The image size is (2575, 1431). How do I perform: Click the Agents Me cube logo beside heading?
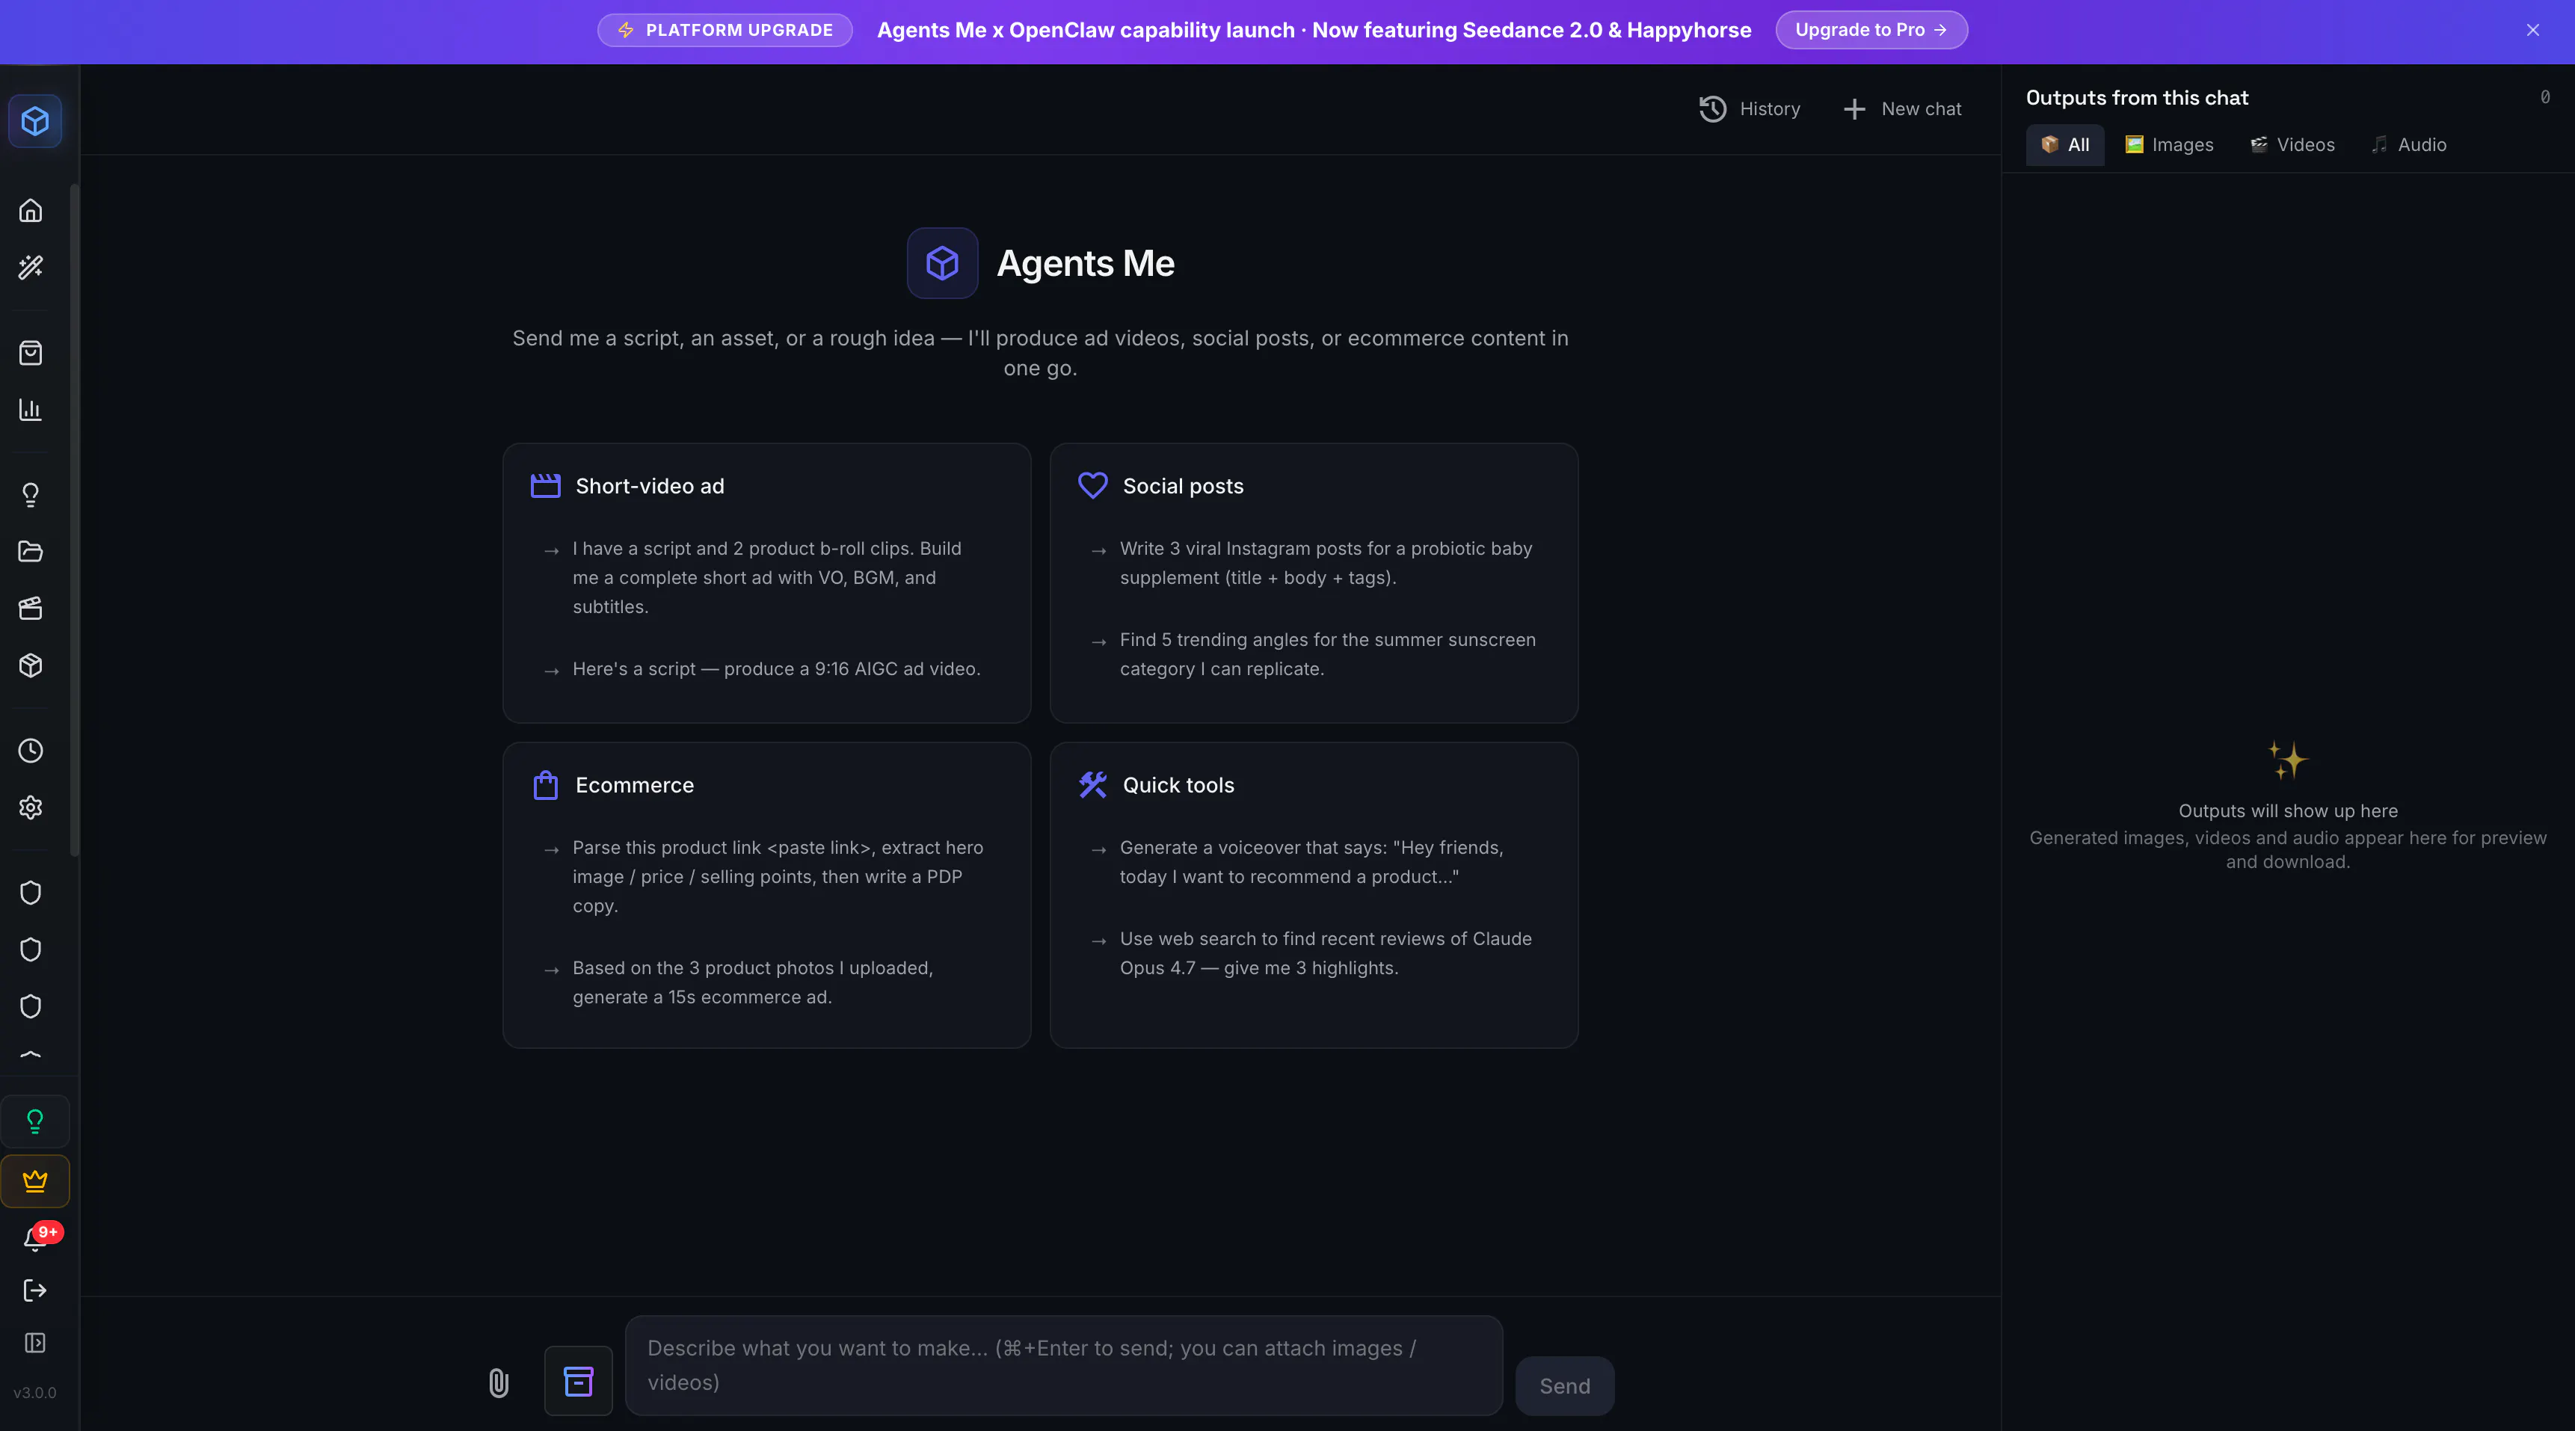click(943, 263)
